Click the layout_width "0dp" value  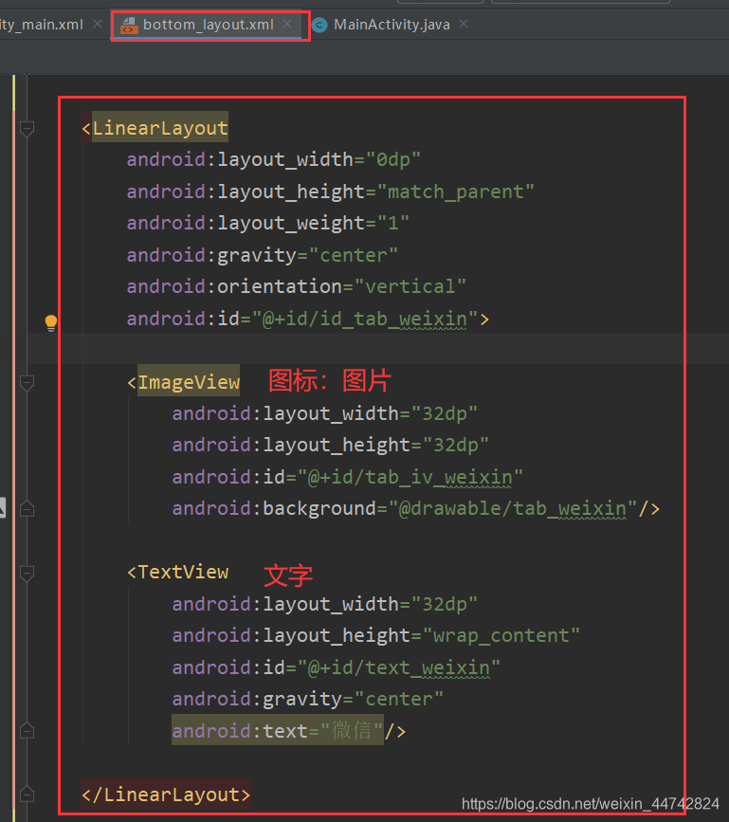[393, 159]
